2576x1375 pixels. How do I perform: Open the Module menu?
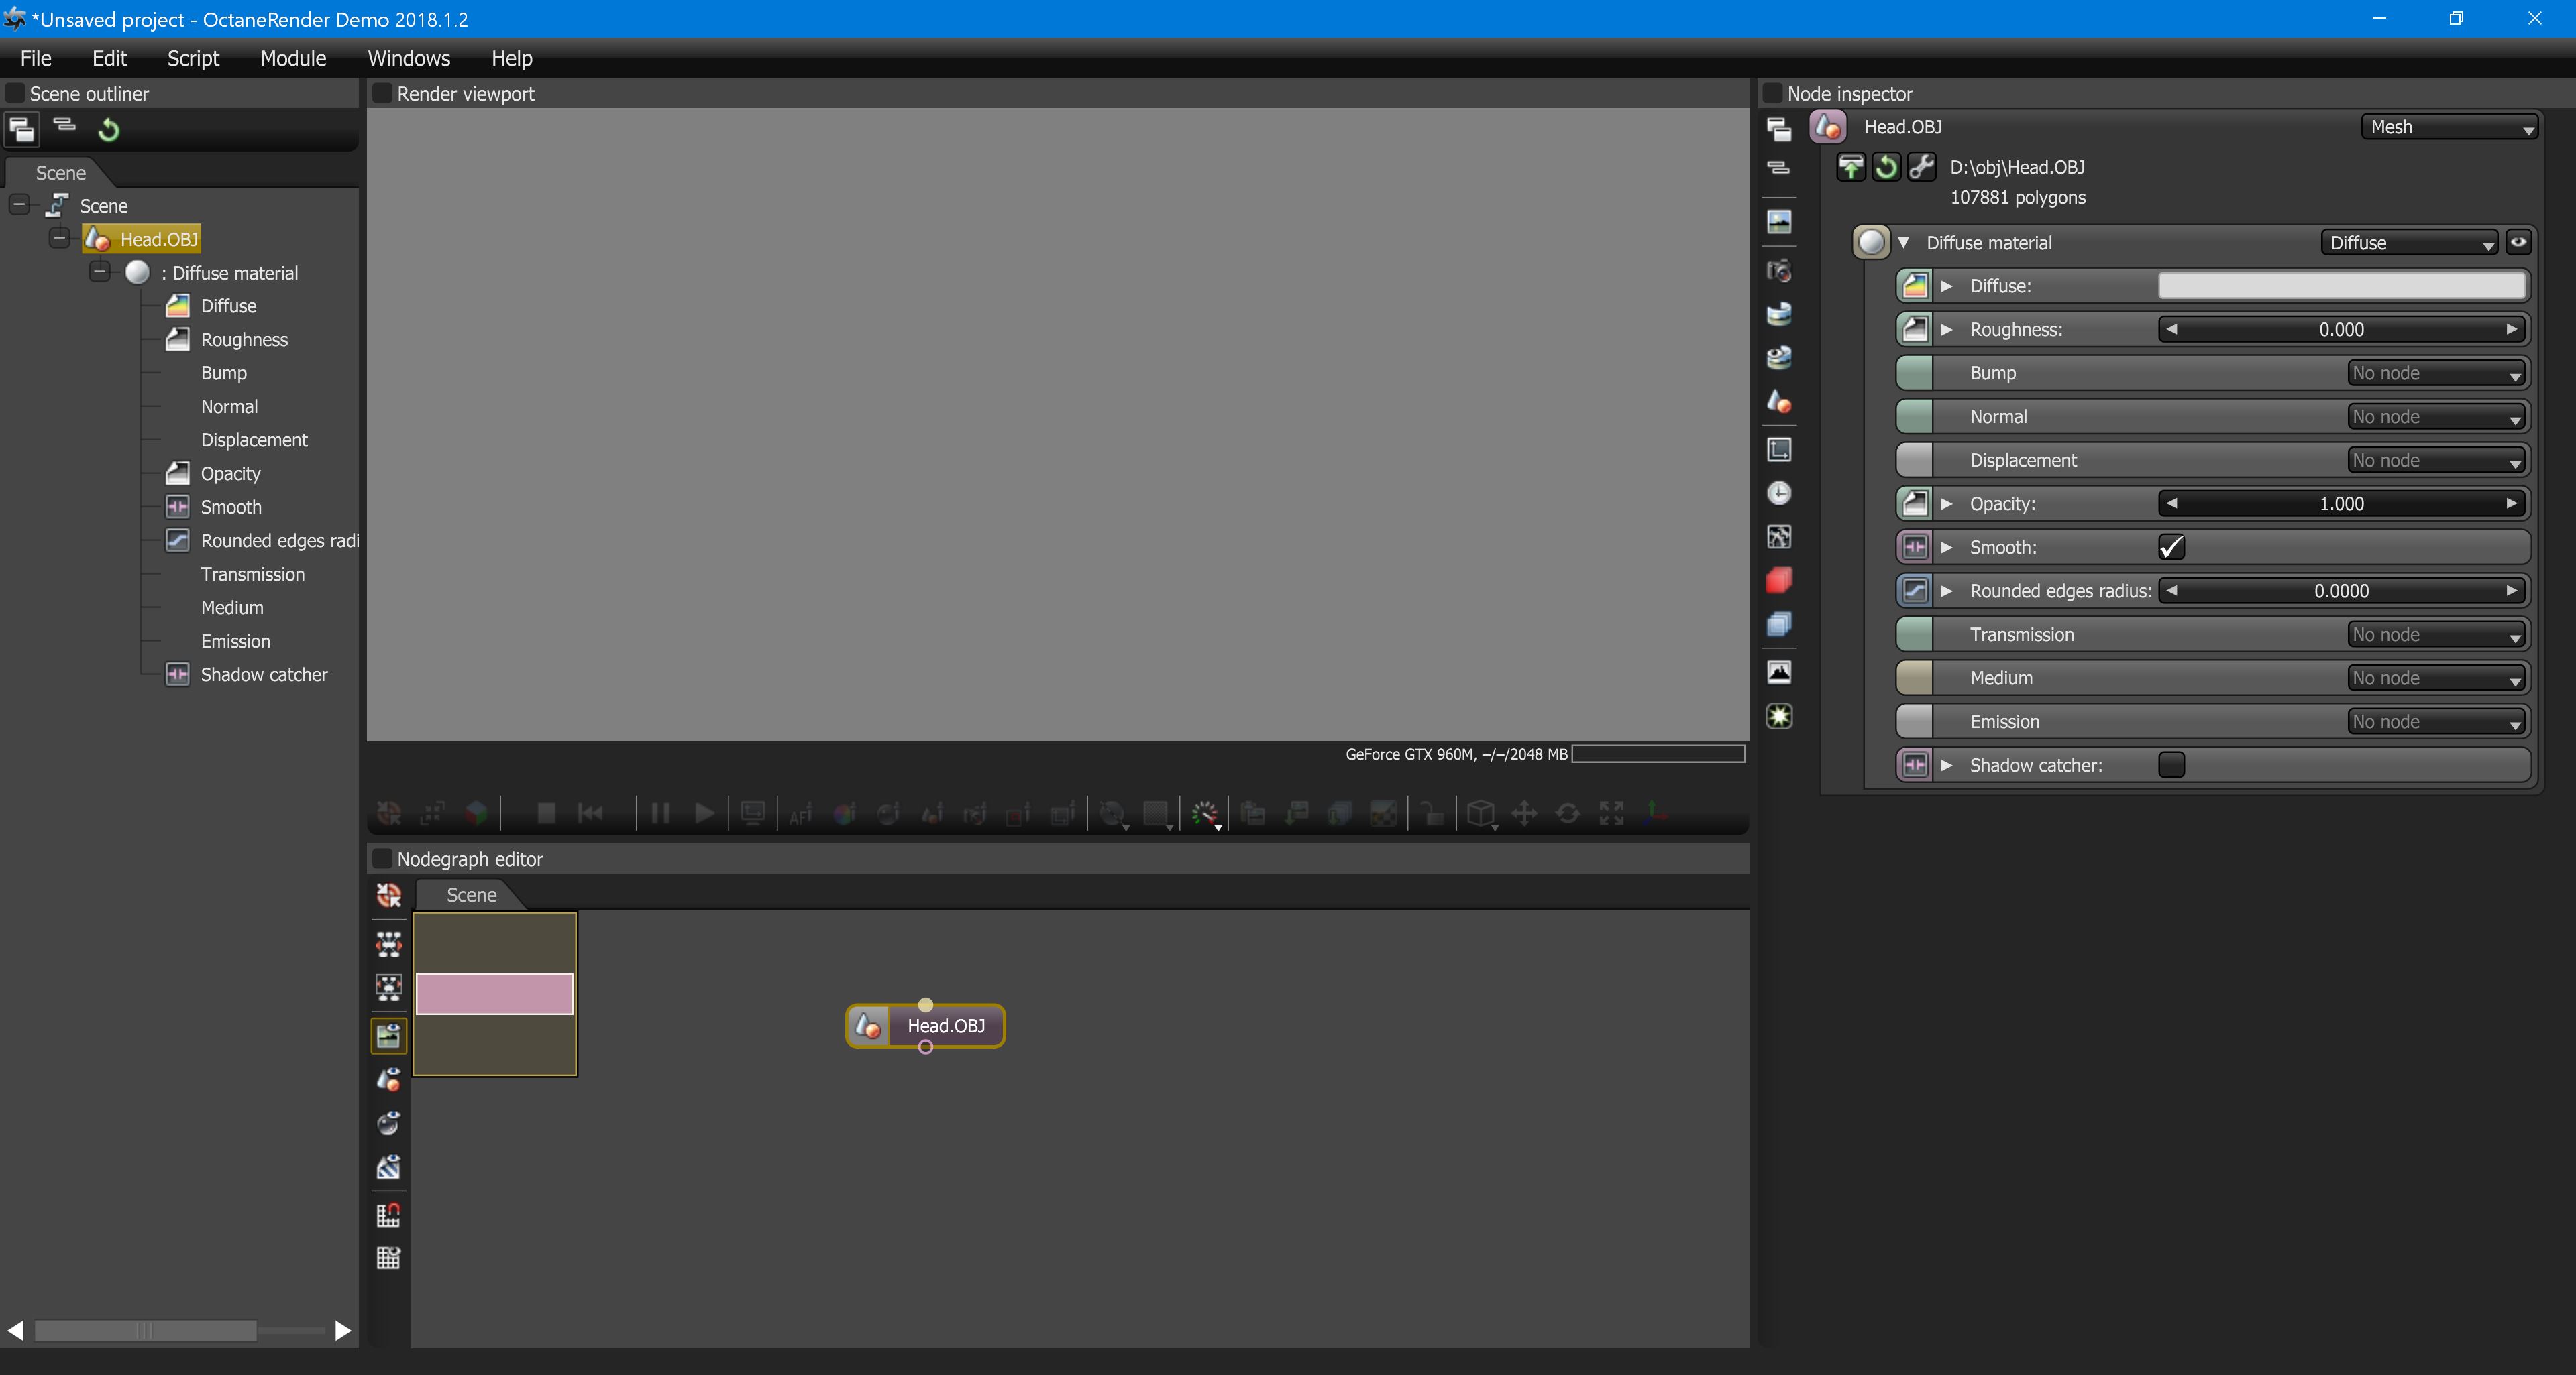point(293,58)
